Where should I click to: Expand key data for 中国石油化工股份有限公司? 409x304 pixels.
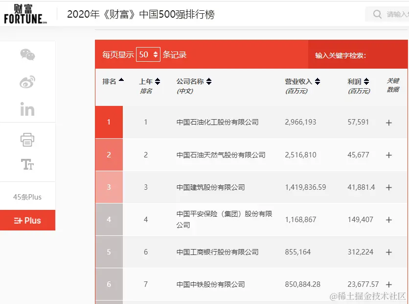click(x=389, y=123)
